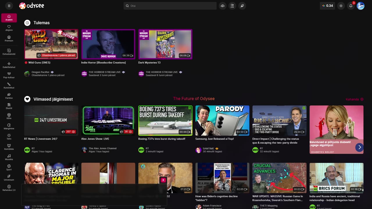This screenshot has height=209, width=372.
Task: Open Samsung Parody video thumbnail
Action: pos(222,120)
